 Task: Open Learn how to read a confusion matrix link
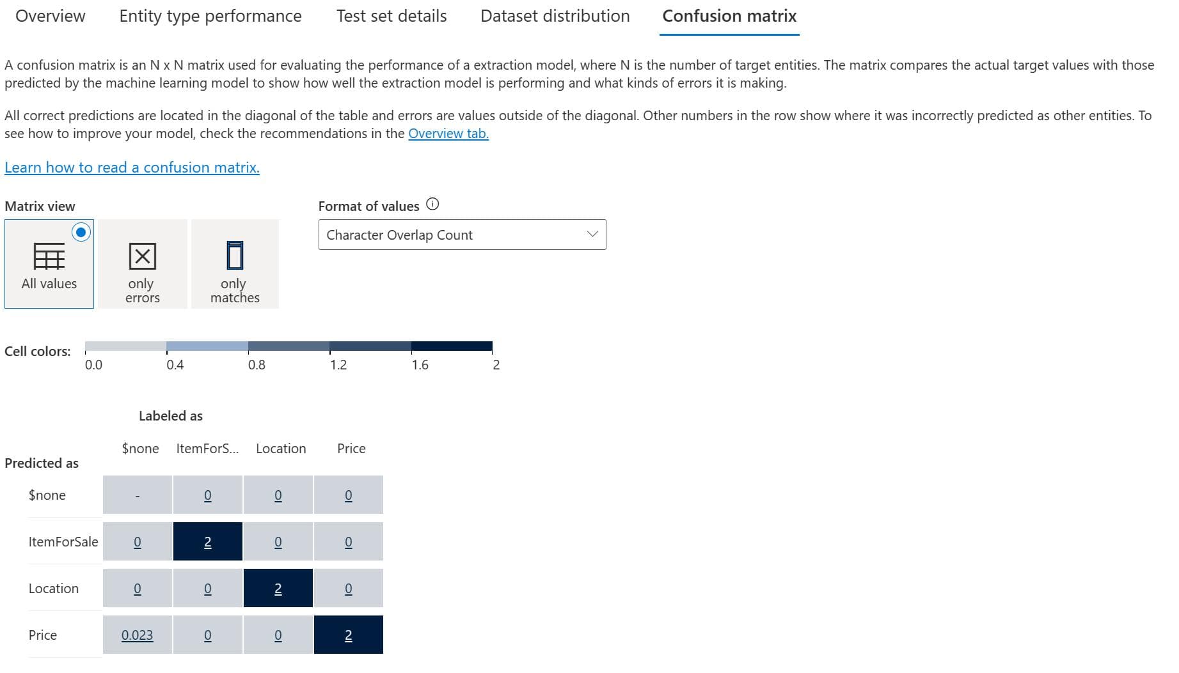(132, 167)
